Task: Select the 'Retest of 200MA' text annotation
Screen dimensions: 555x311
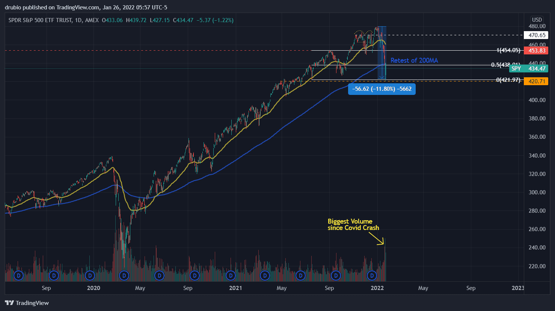Action: pyautogui.click(x=414, y=60)
